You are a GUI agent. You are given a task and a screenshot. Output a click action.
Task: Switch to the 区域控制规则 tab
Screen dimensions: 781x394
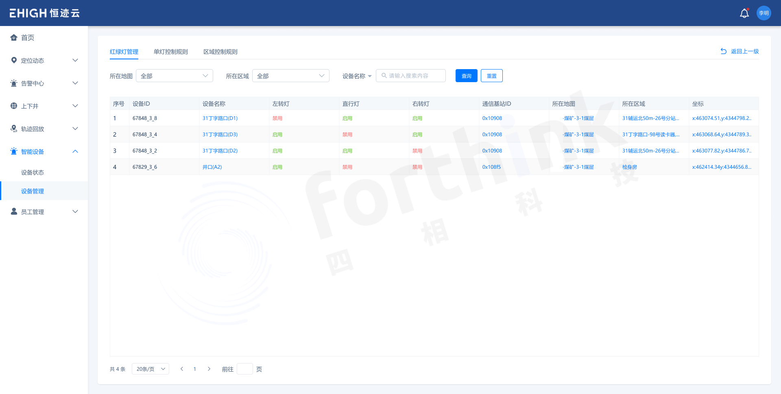click(x=220, y=52)
